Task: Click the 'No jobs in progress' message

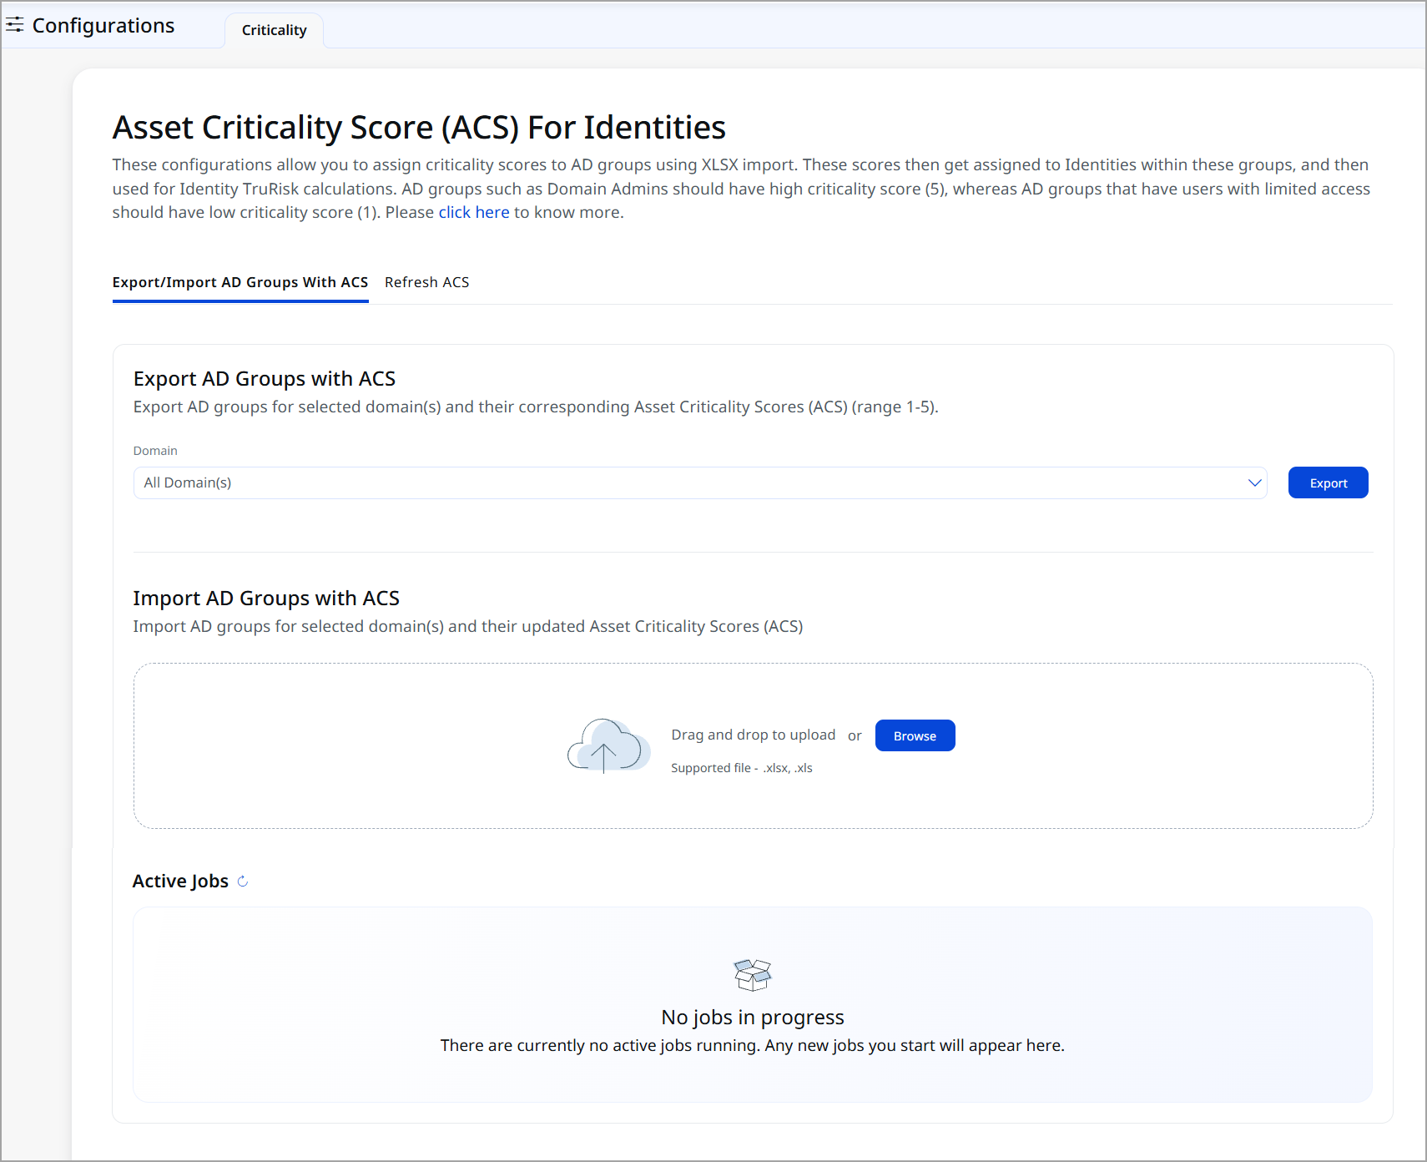Action: pos(753,1017)
